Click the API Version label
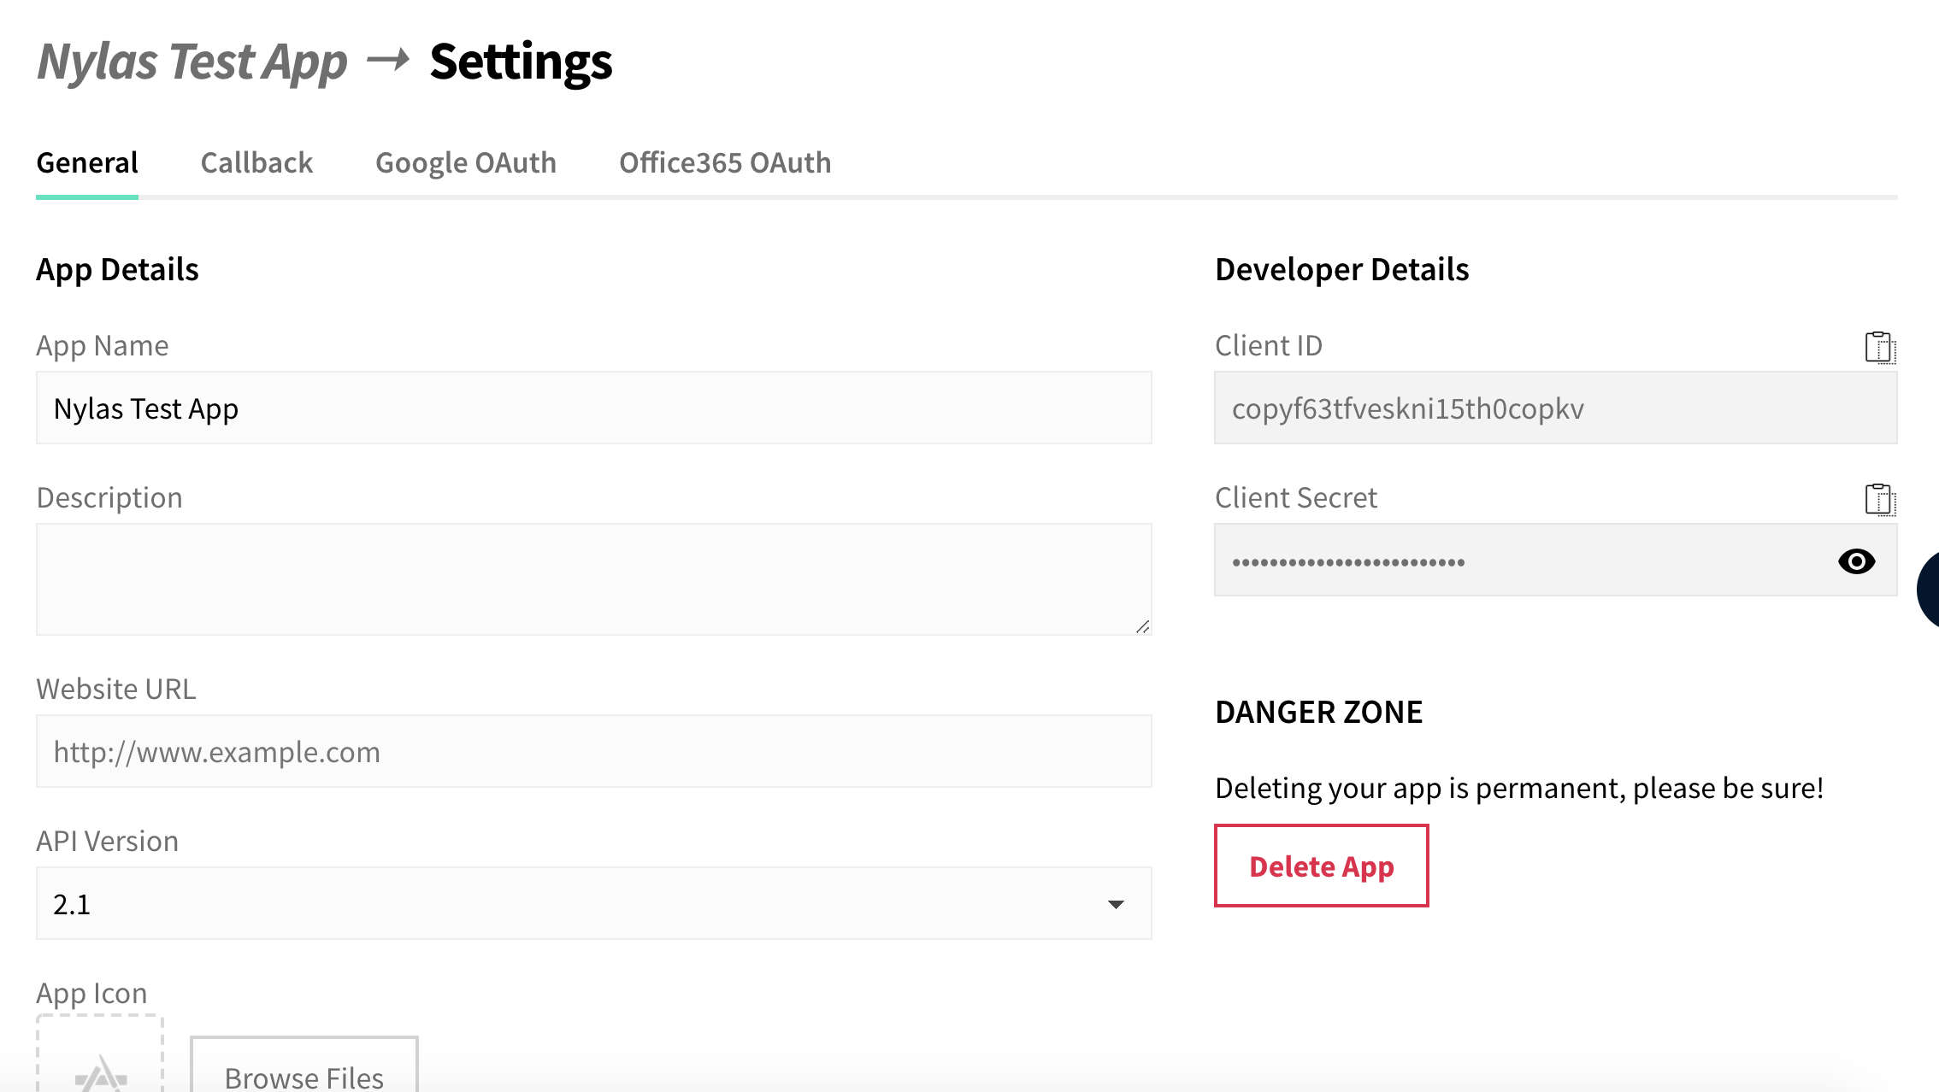This screenshot has width=1939, height=1092. coord(108,841)
